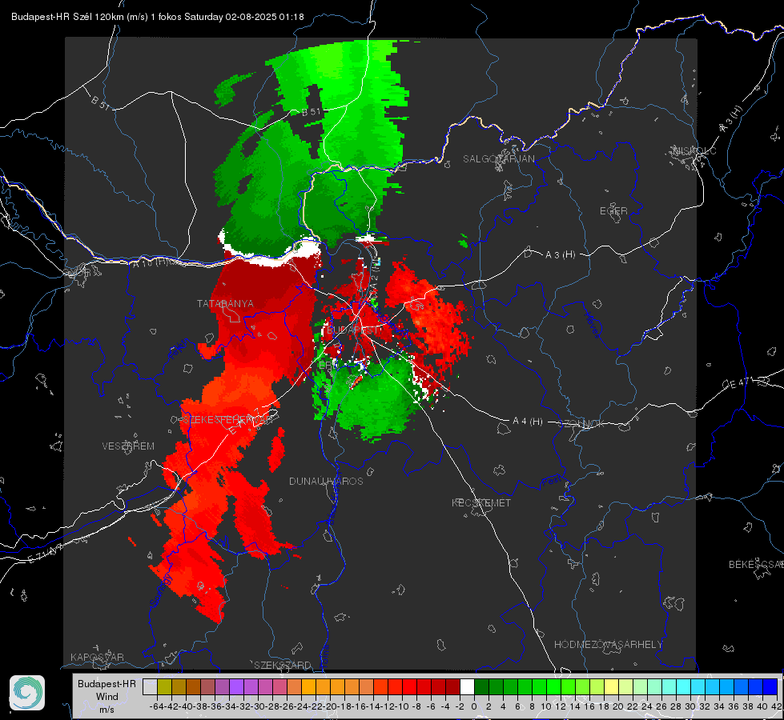Click the KAPOSVÁR city label
This screenshot has height=720, width=784.
tap(97, 657)
